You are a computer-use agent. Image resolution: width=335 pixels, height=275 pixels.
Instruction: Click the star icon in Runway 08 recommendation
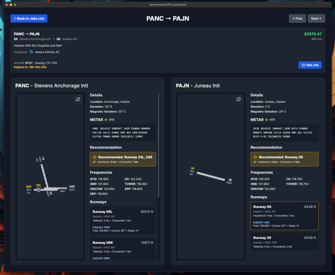(255, 157)
